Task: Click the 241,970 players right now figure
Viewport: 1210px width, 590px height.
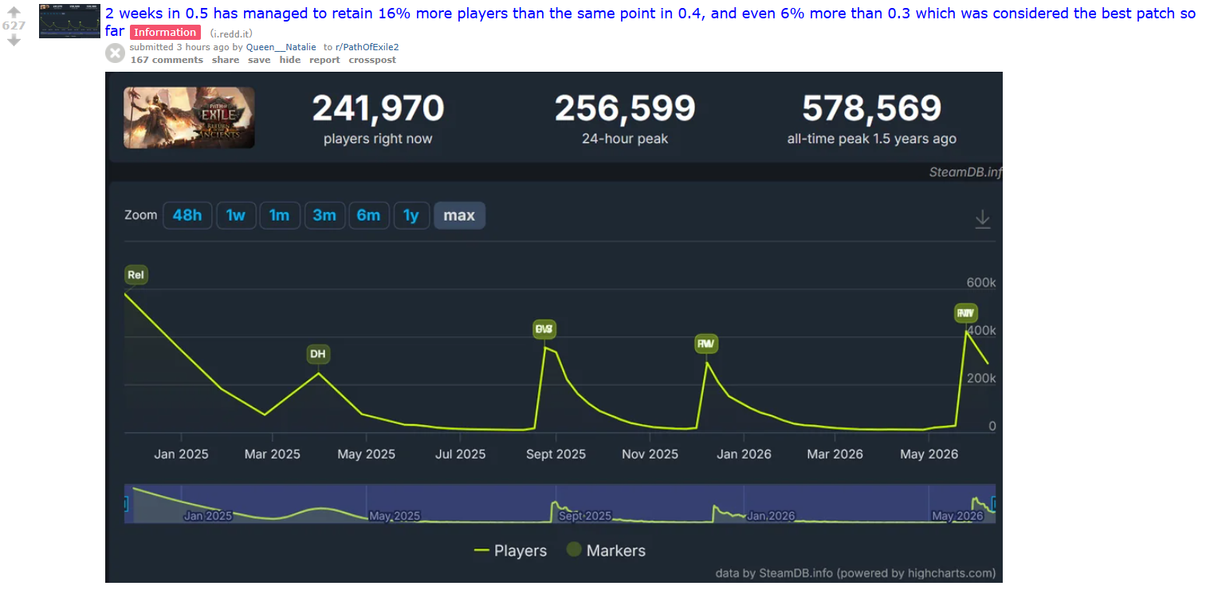Action: tap(378, 108)
